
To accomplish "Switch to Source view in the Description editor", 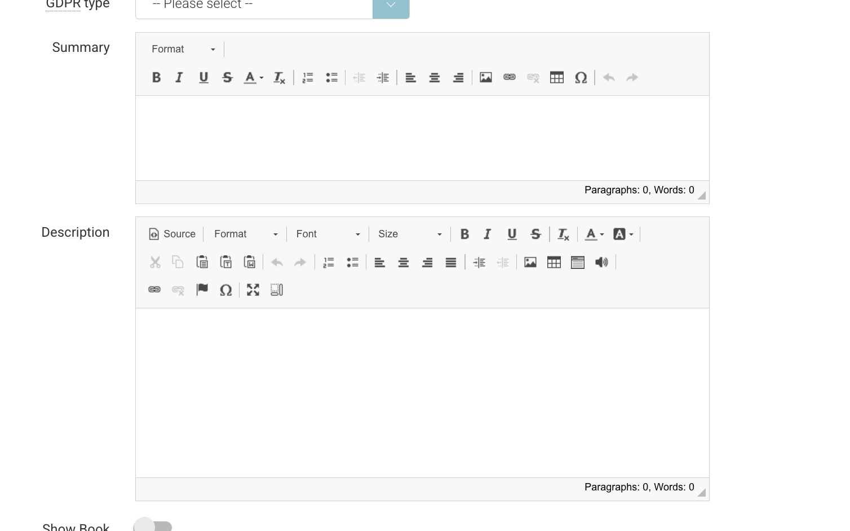I will (x=172, y=234).
